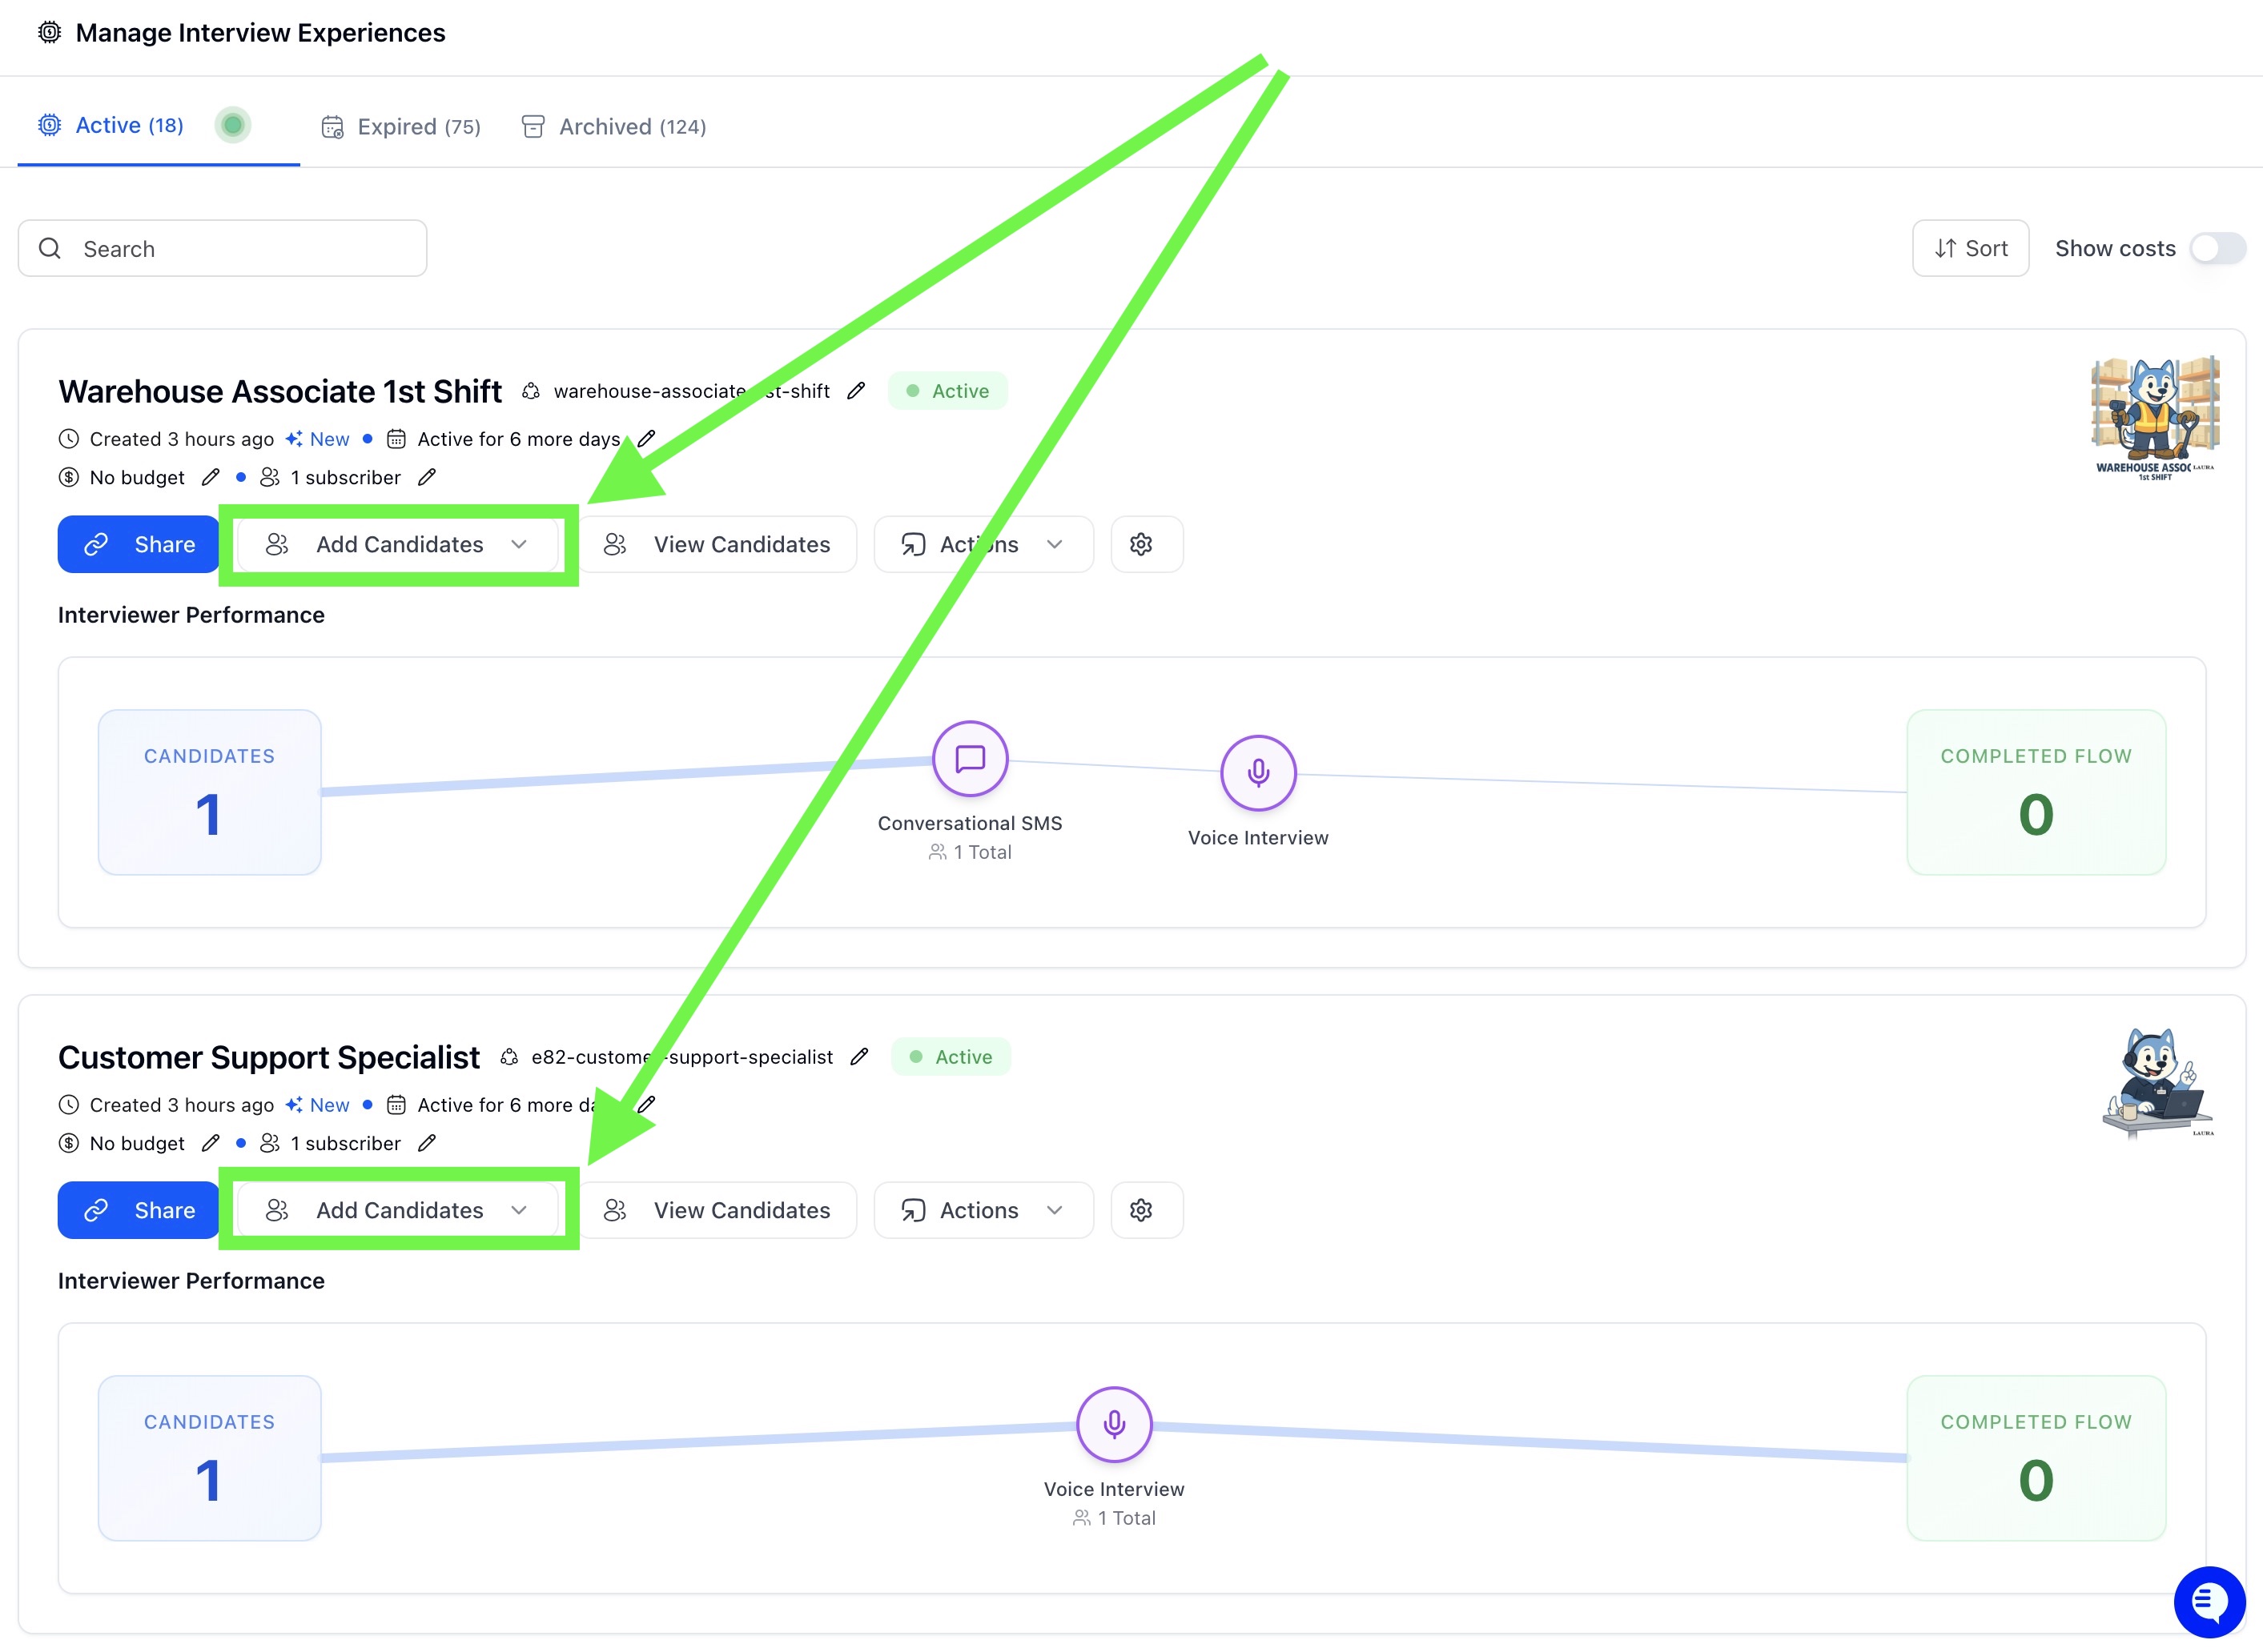The width and height of the screenshot is (2263, 1652).
Task: Edit the e82-customer-support-specialist slug pencil icon
Action: click(x=858, y=1057)
